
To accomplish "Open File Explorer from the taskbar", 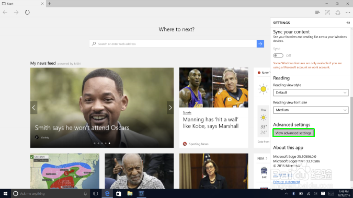I will [x=130, y=193].
